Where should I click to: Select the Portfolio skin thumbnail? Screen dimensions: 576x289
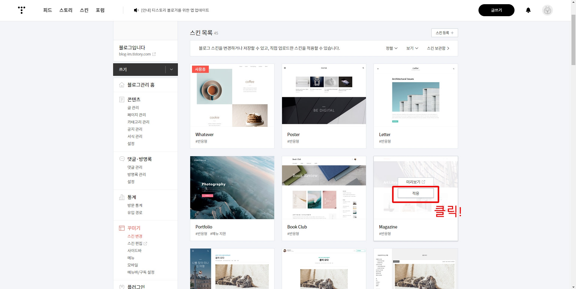[232, 188]
